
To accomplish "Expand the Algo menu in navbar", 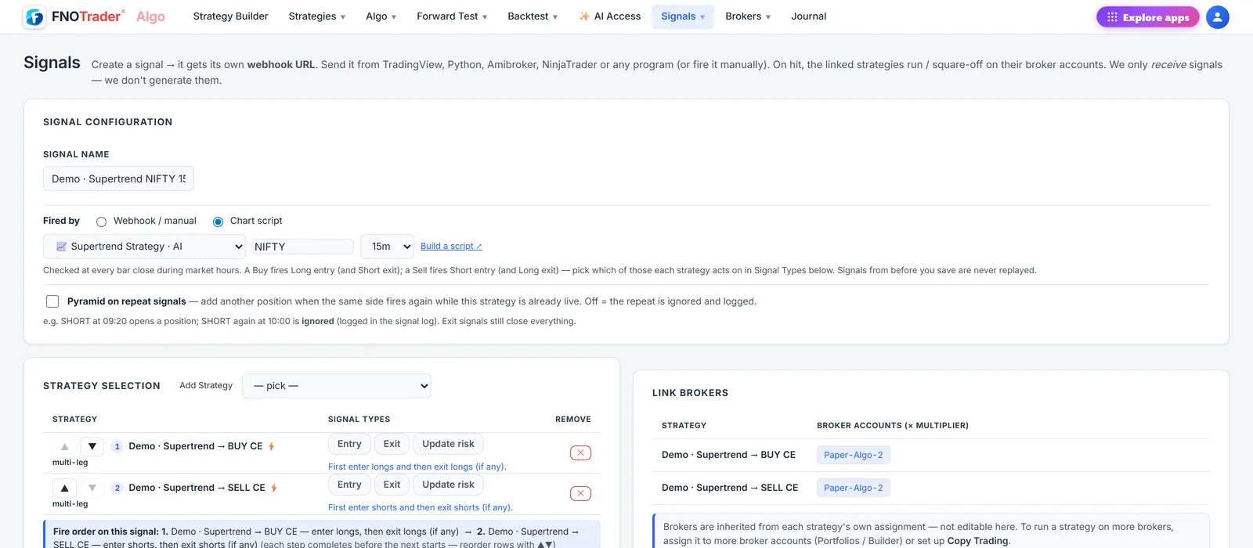I will tap(381, 16).
